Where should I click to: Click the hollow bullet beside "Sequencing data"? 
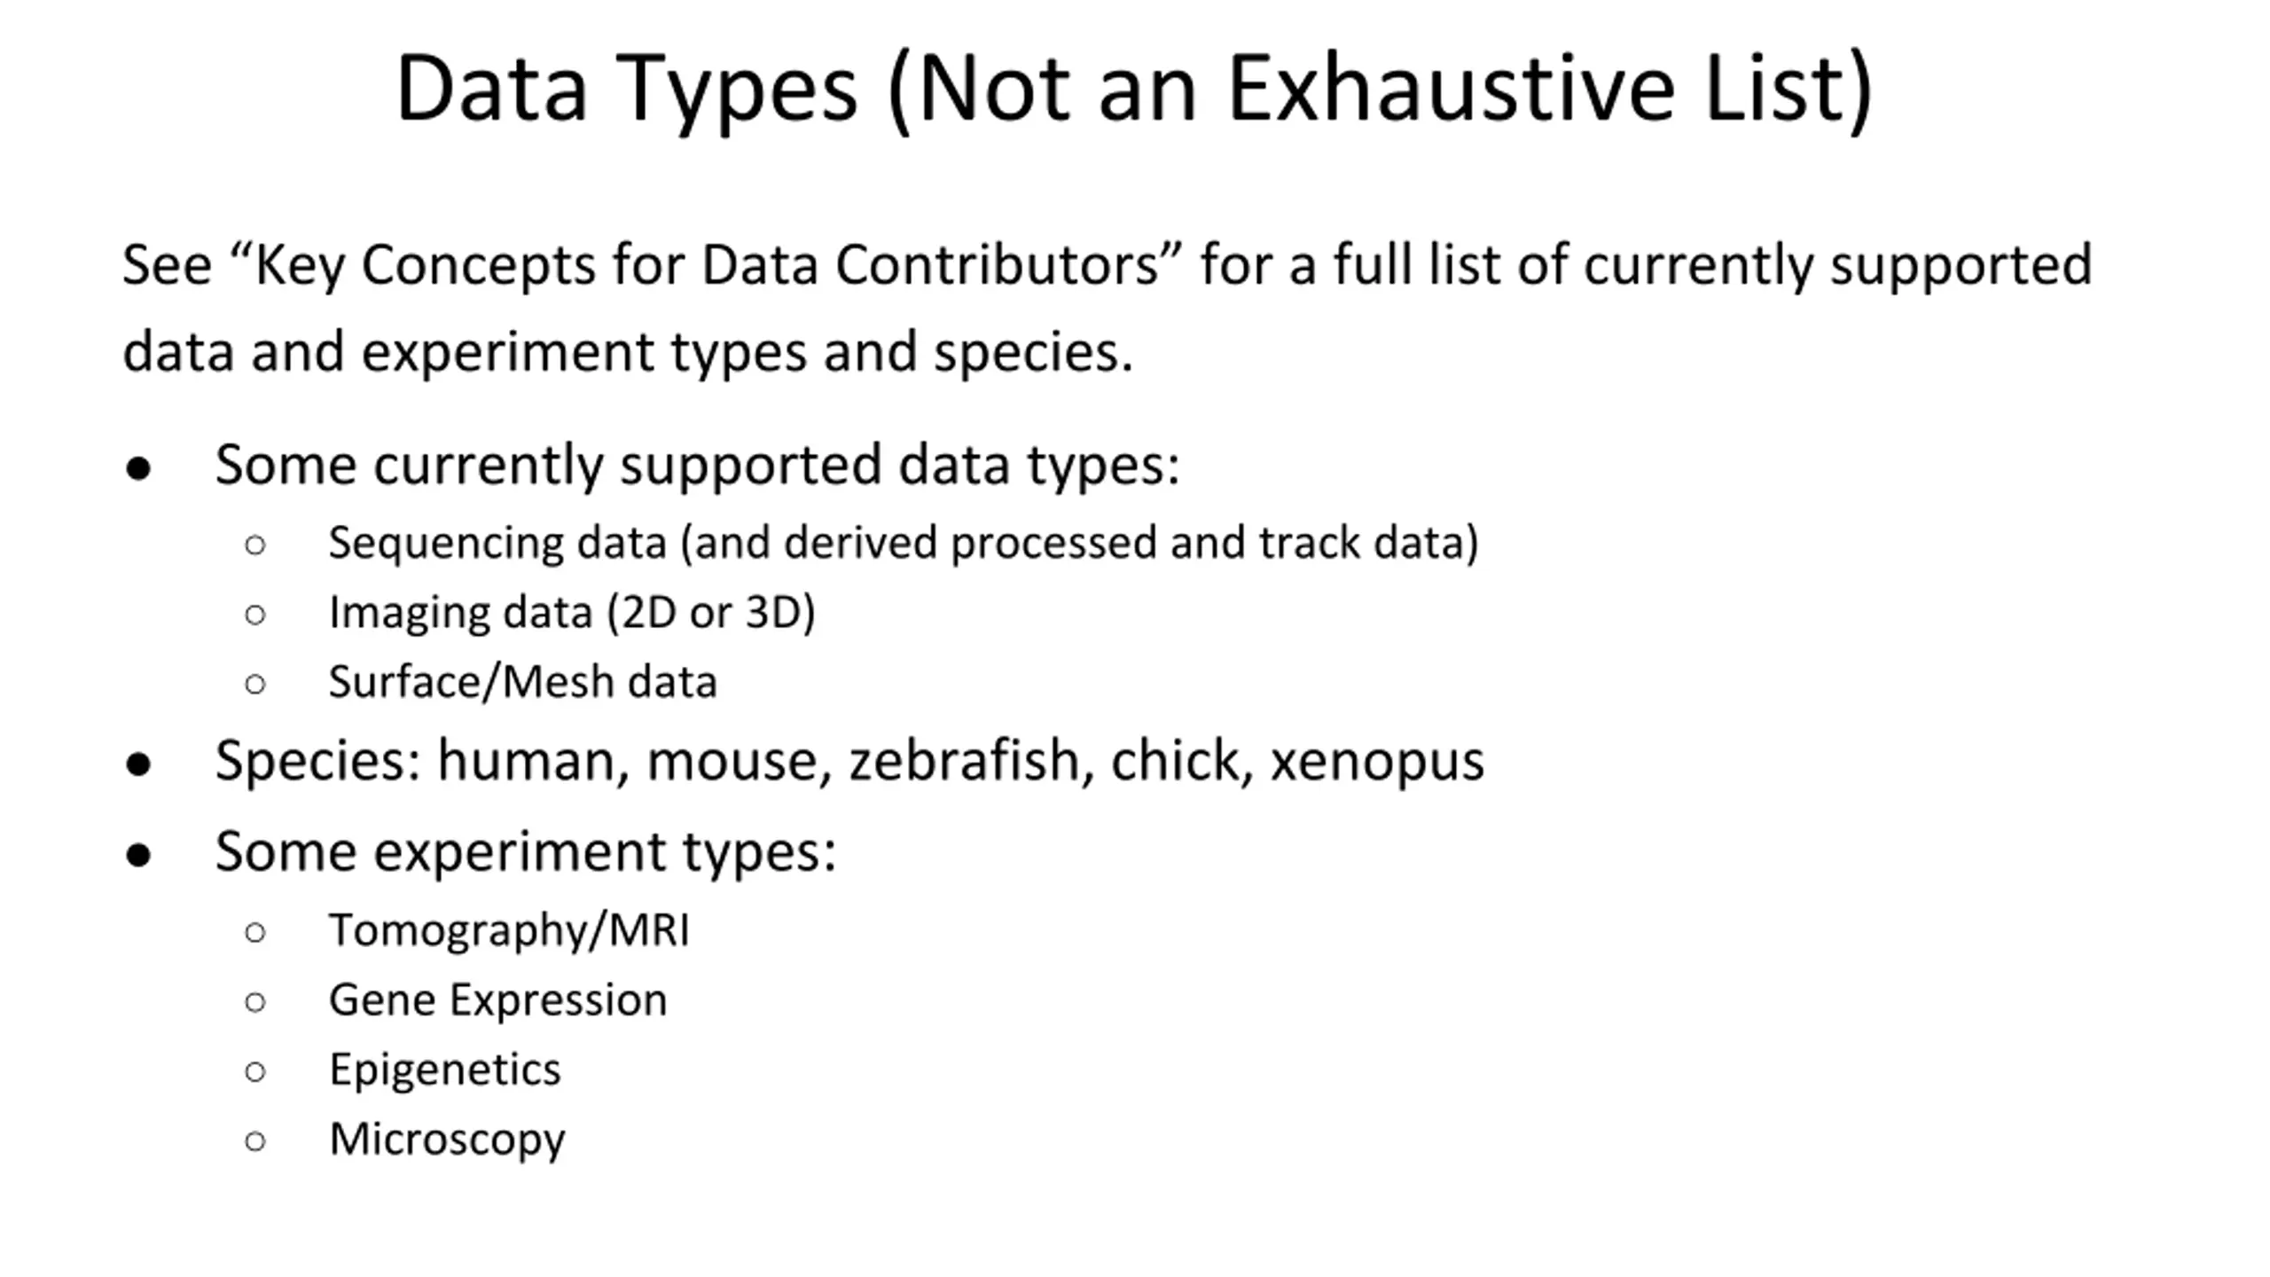coord(255,544)
